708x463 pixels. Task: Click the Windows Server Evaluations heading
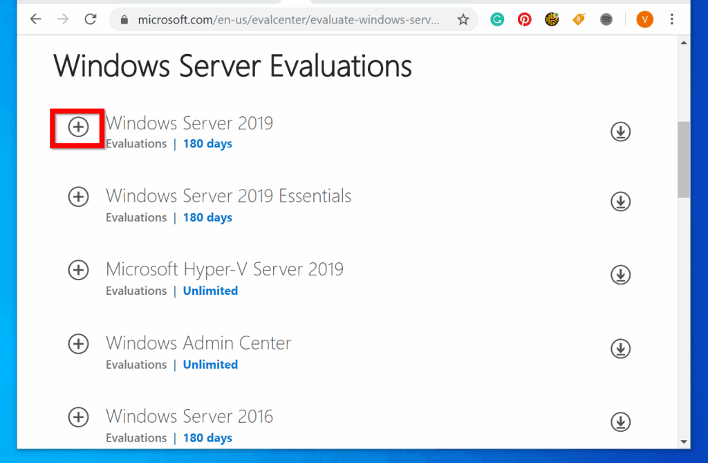pyautogui.click(x=232, y=66)
